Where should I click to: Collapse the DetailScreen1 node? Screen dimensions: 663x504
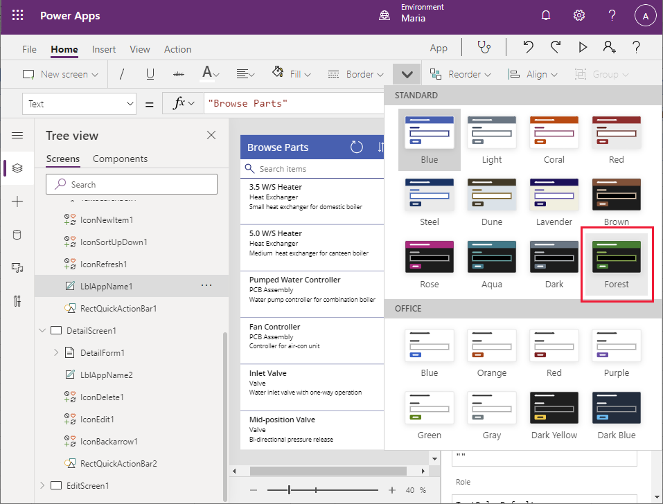coord(42,330)
